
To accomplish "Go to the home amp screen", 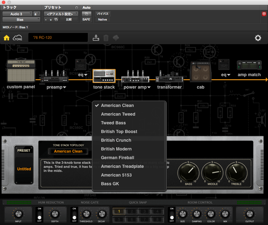I will pos(7,38).
